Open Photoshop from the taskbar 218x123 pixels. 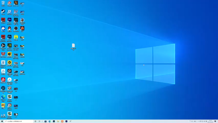pyautogui.click(x=54, y=121)
